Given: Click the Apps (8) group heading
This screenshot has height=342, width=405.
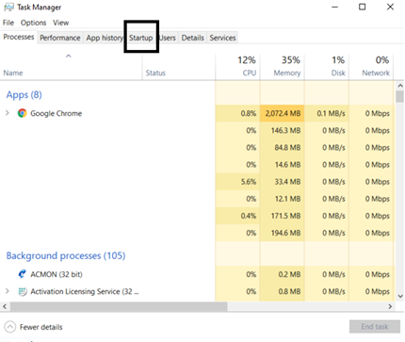Looking at the screenshot, I should pyautogui.click(x=24, y=95).
